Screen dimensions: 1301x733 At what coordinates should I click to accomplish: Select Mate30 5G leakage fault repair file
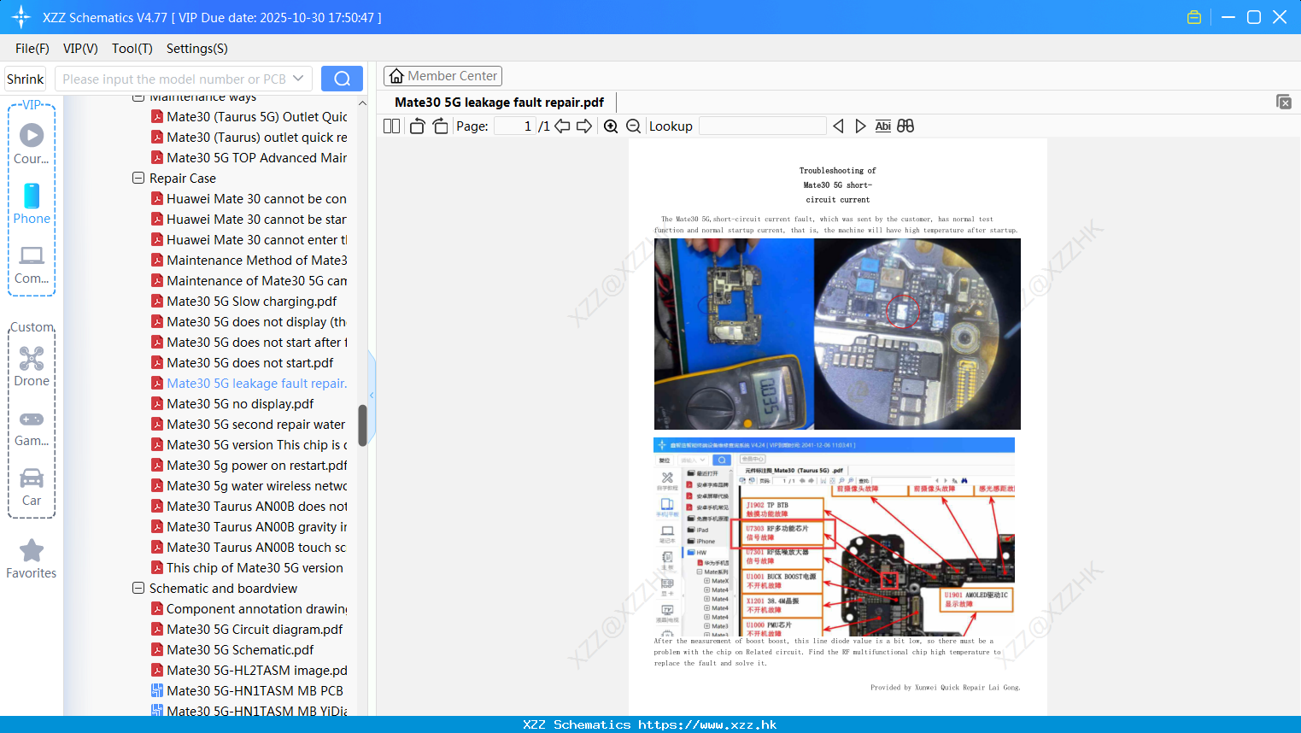click(249, 384)
